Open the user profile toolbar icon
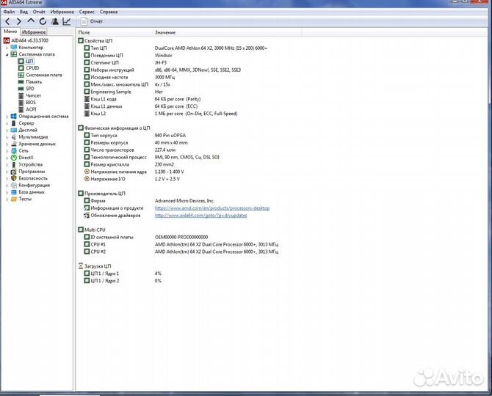Screen dimensions: 492x396 (54, 22)
